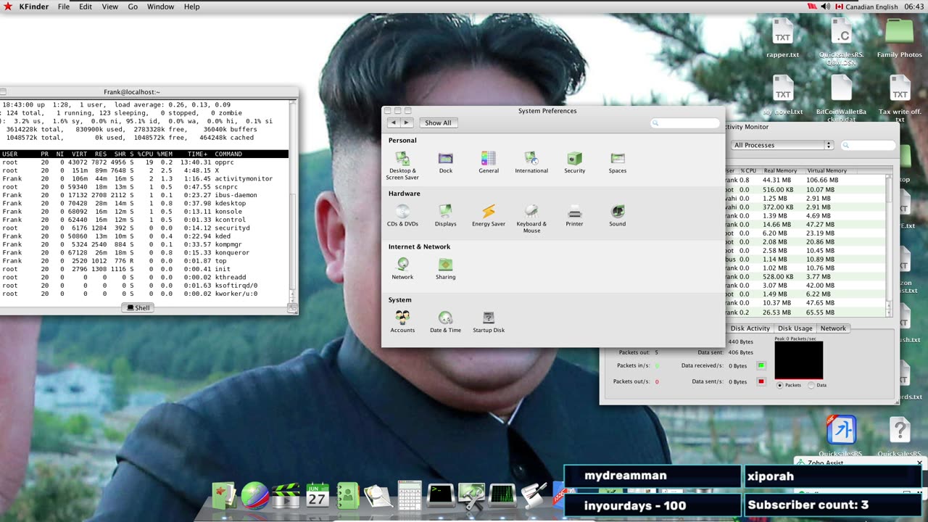Open the General preference pane

[x=489, y=162]
